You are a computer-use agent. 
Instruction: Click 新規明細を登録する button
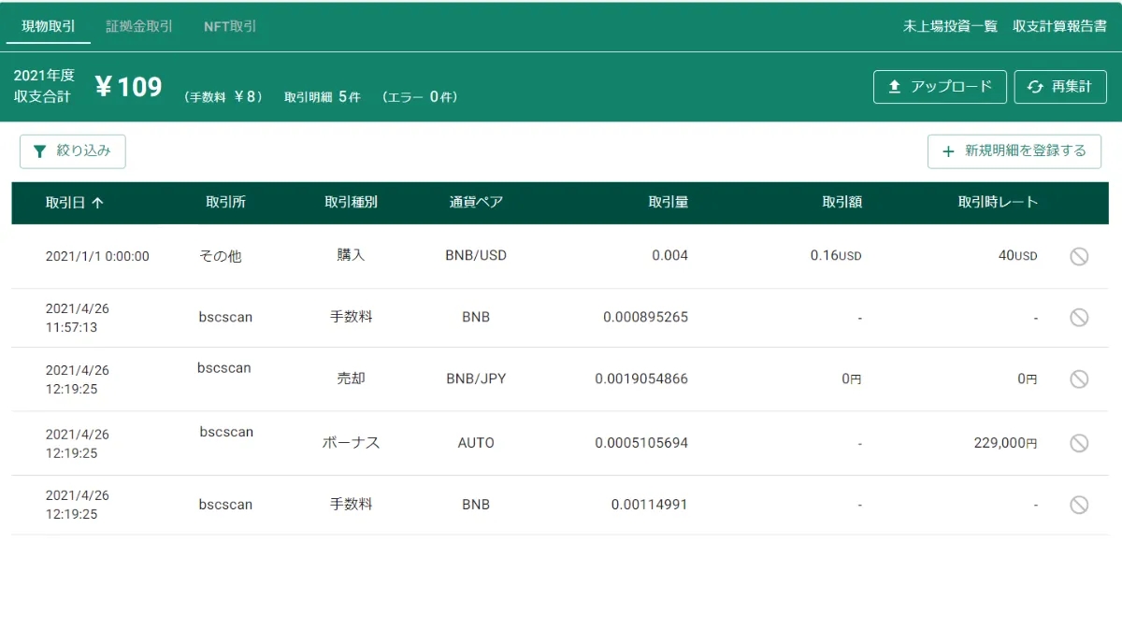tap(1014, 151)
